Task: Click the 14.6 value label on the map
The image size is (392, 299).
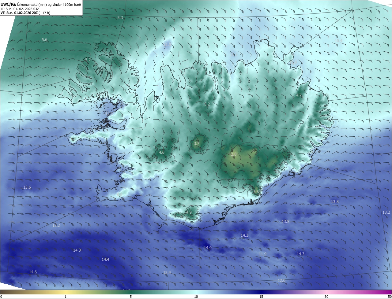Action: point(33,272)
